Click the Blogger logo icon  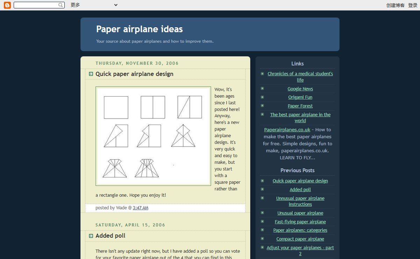[x=7, y=5]
